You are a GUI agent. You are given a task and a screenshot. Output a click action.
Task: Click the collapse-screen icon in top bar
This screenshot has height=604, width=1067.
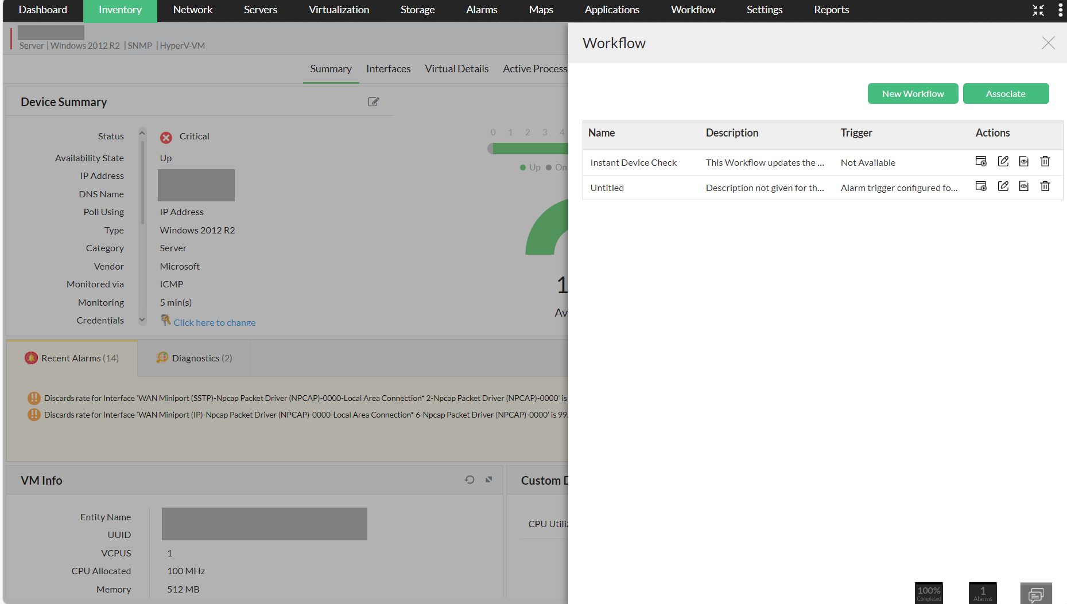[1038, 10]
